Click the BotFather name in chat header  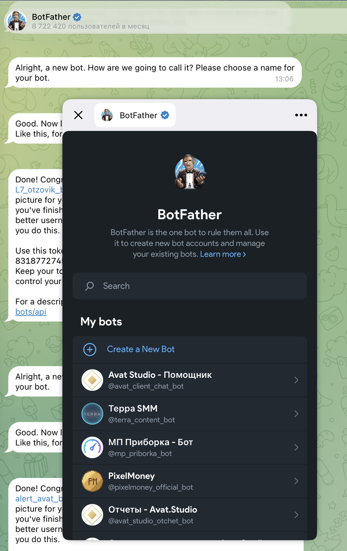pyautogui.click(x=51, y=17)
